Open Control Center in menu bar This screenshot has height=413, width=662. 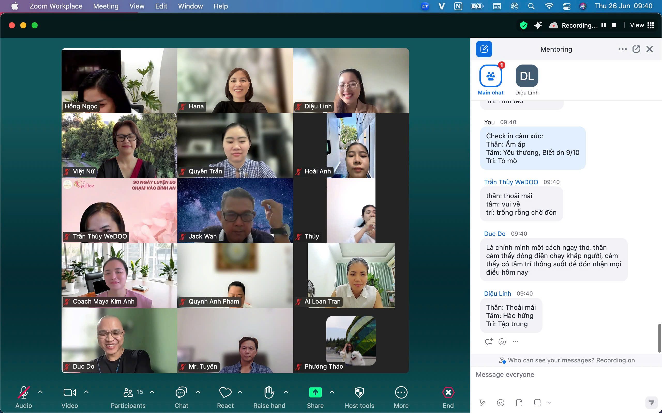point(567,6)
